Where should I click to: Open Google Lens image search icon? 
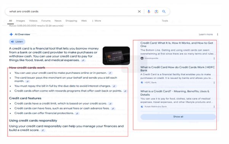pyautogui.click(x=156, y=11)
